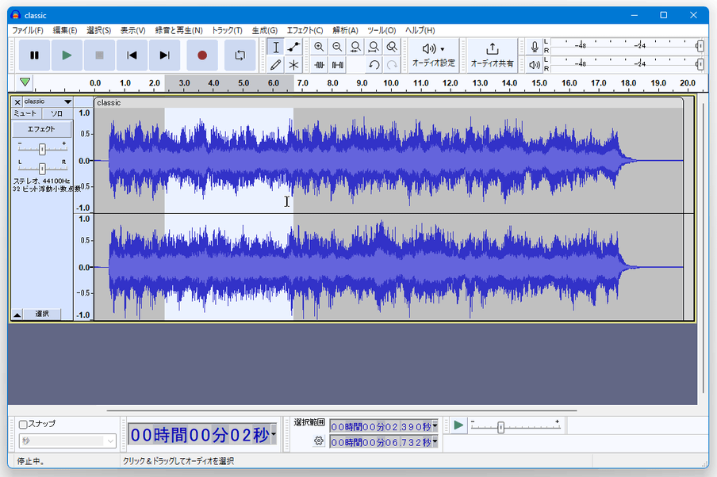
Task: Start recording with the red Record button
Action: coord(202,55)
